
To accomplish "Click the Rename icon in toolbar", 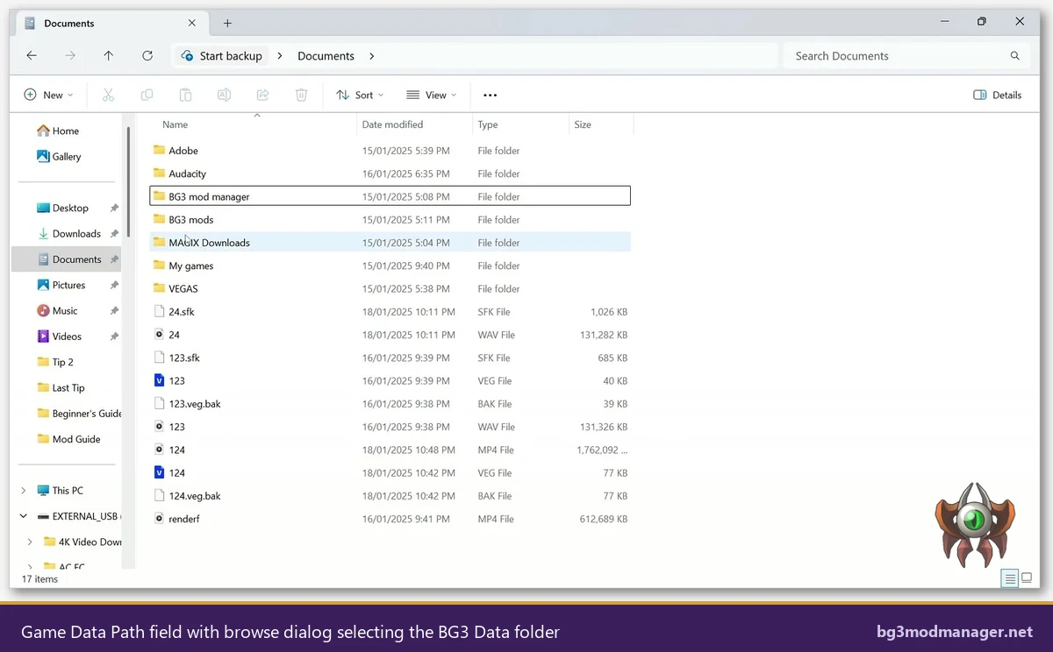I will pos(224,95).
